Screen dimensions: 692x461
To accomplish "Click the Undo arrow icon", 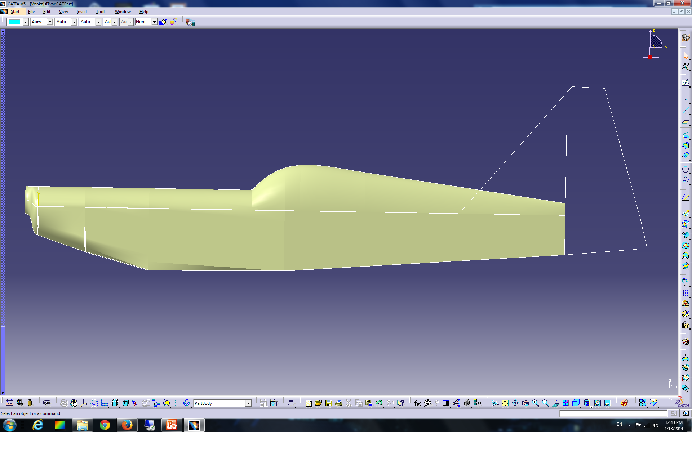I will 379,403.
